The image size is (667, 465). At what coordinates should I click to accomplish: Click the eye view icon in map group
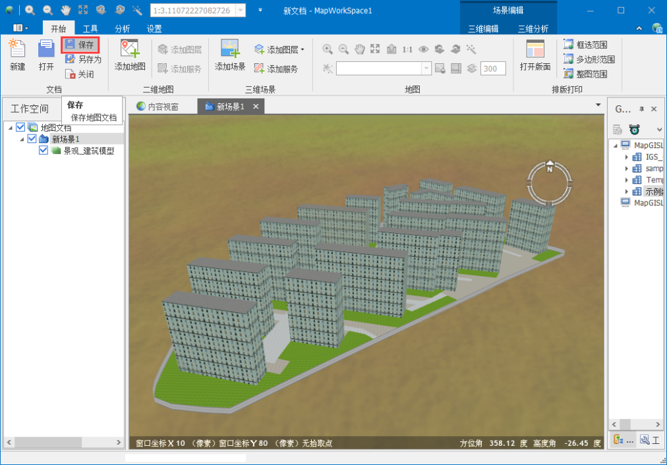423,49
